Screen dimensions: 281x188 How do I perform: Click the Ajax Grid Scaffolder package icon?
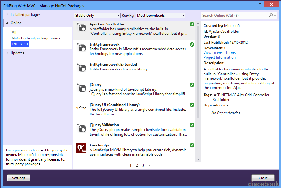(82, 28)
